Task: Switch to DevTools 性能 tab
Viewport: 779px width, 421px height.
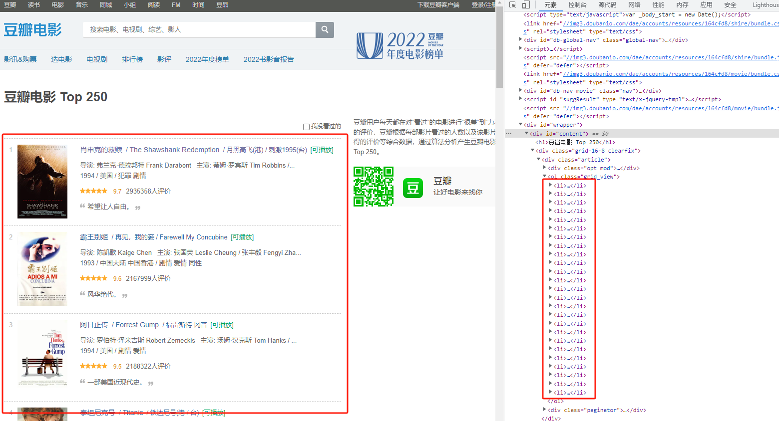Action: [x=658, y=5]
